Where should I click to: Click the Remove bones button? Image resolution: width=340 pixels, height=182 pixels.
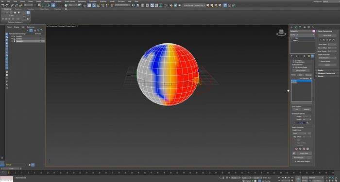click(x=308, y=75)
